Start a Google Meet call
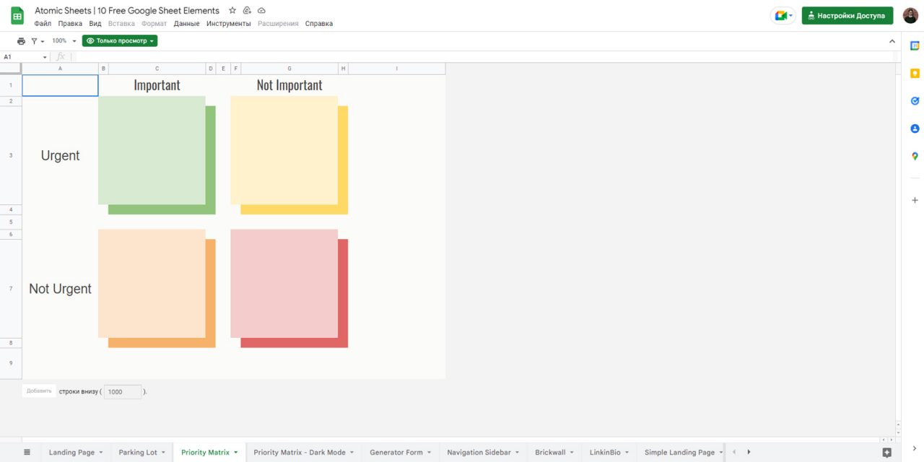Screen dimensions: 924x462 click(x=783, y=14)
